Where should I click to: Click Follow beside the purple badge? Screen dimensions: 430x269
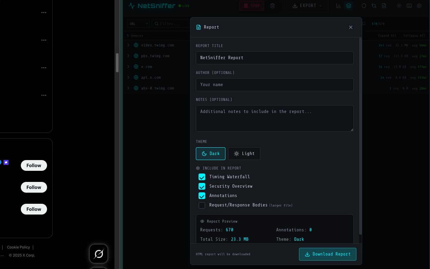(x=34, y=165)
